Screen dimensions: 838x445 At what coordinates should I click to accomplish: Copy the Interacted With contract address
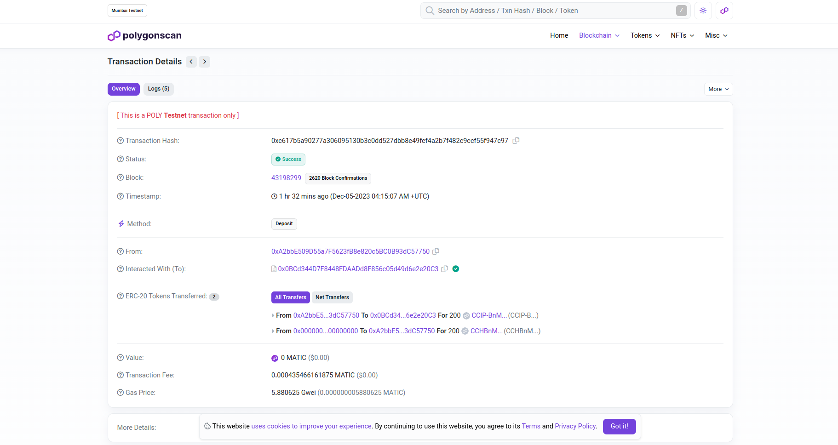pyautogui.click(x=445, y=269)
